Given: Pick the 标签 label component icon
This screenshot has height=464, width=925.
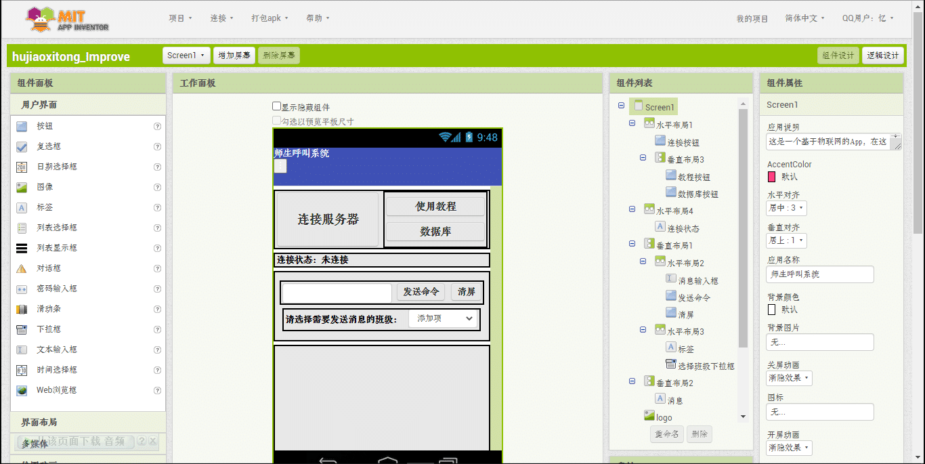Looking at the screenshot, I should point(22,207).
